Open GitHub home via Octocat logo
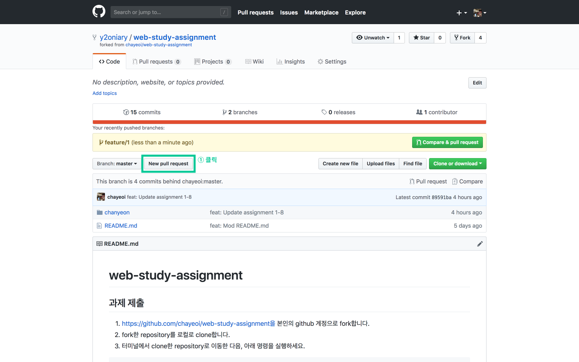The height and width of the screenshot is (362, 579). coord(99,11)
